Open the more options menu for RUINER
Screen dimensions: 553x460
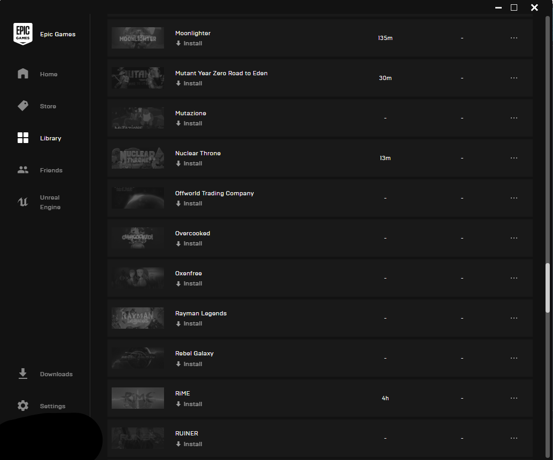(x=514, y=438)
